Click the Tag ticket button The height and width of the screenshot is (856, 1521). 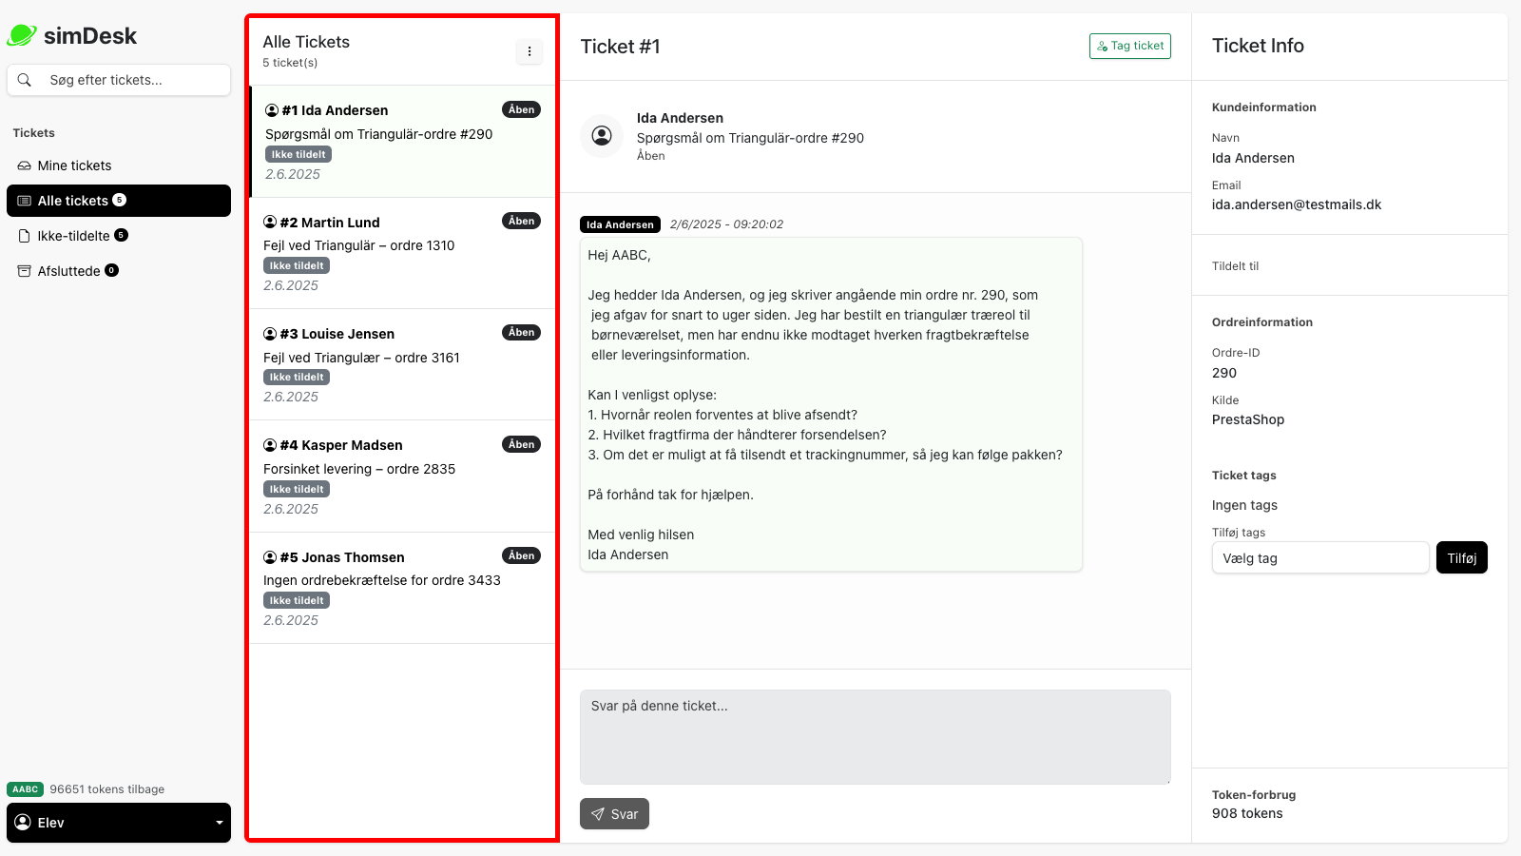[x=1130, y=46]
